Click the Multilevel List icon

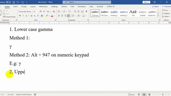[x=69, y=11]
